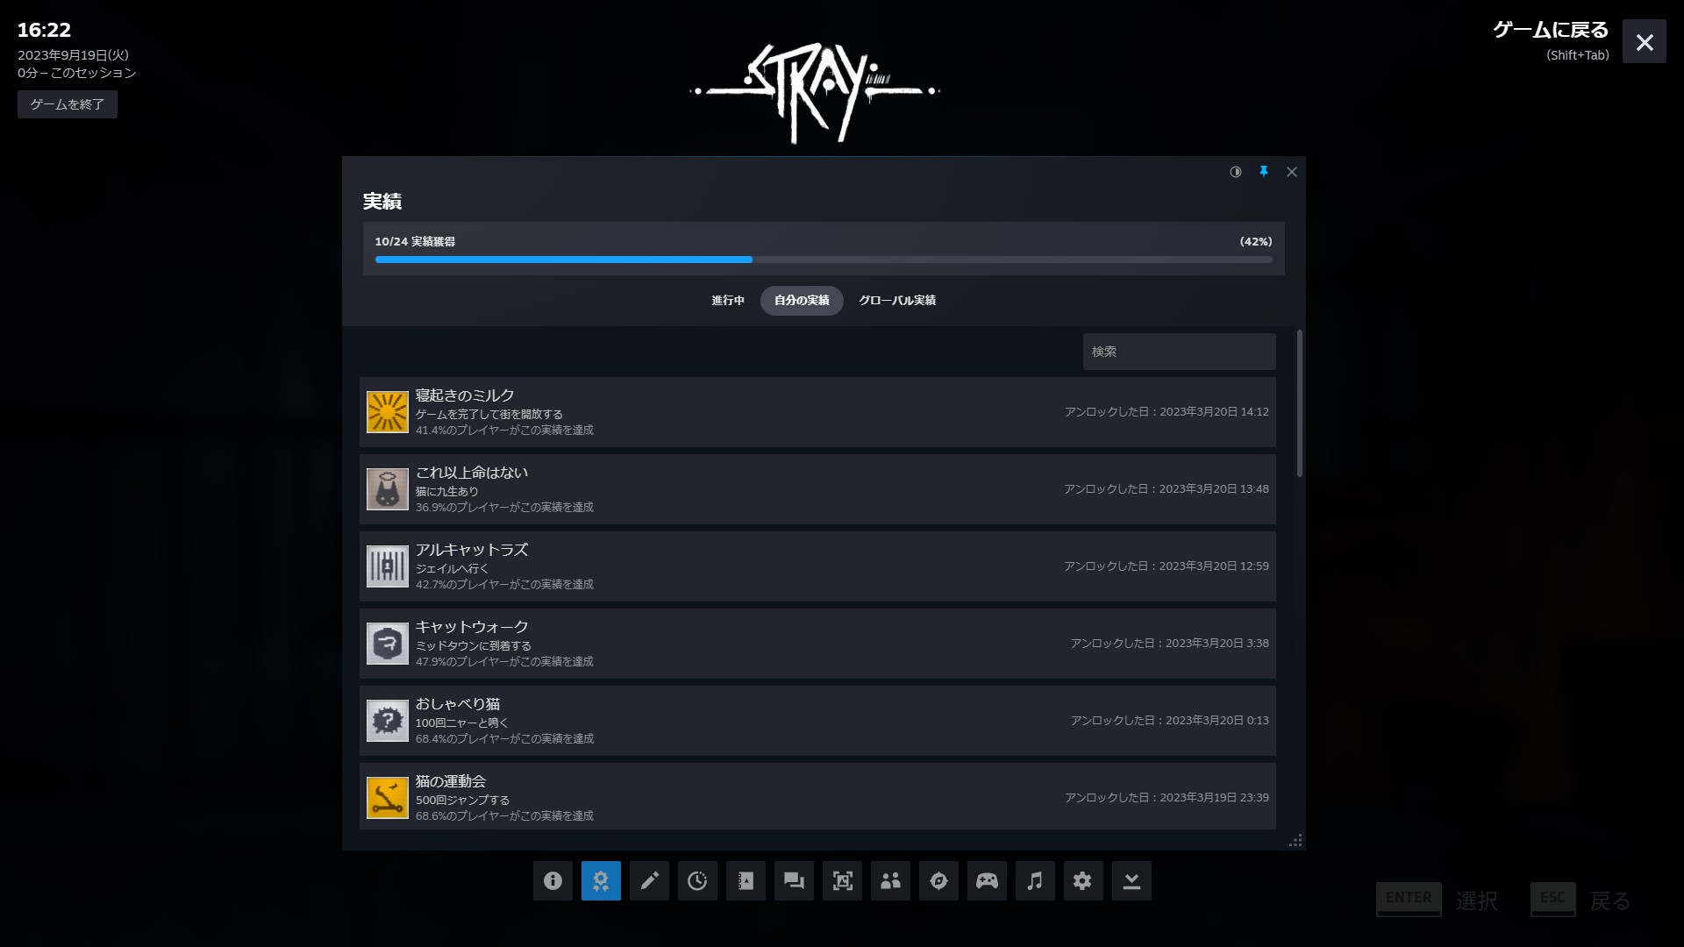Open the web browser compass icon
Viewport: 1684px width, 947px height.
pyautogui.click(x=938, y=880)
